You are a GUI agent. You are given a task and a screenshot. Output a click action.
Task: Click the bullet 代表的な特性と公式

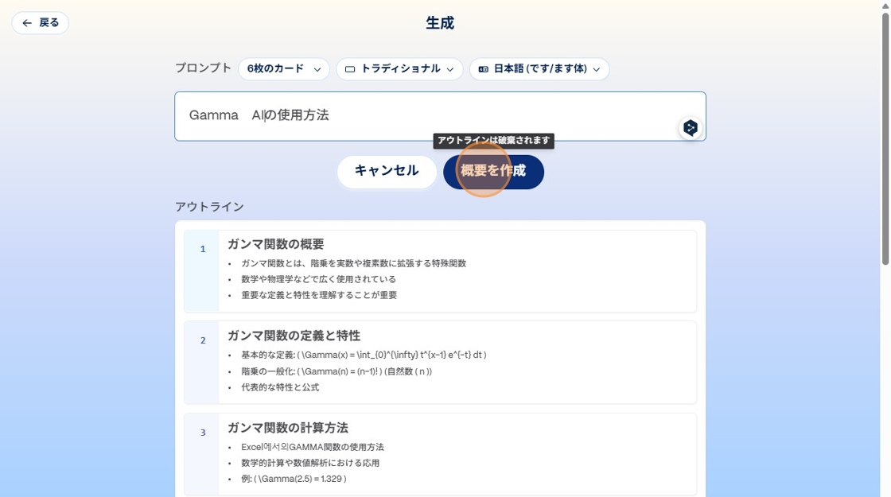[280, 386]
